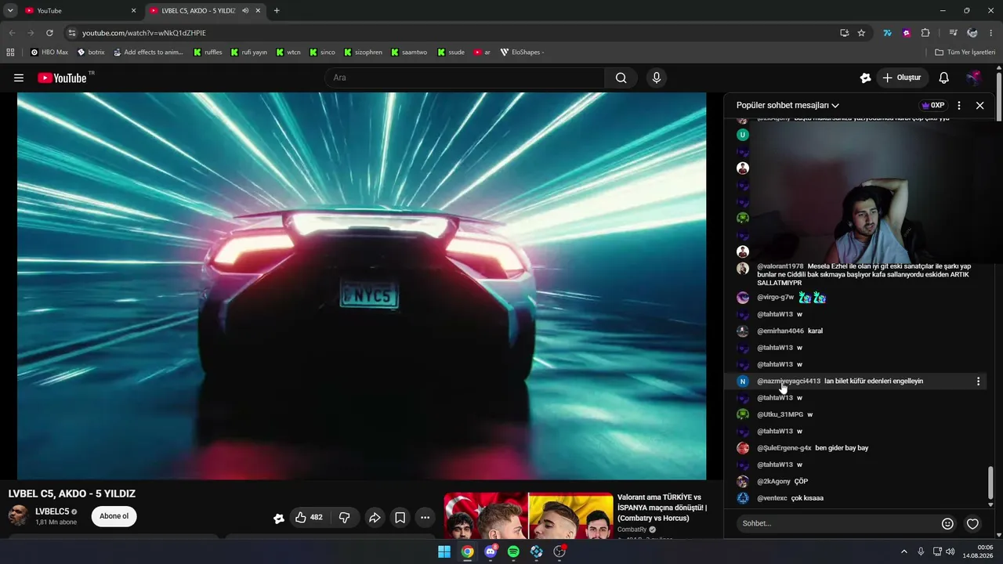Click the Valorant Türkiye vs İspanya thumbnail

pos(528,515)
